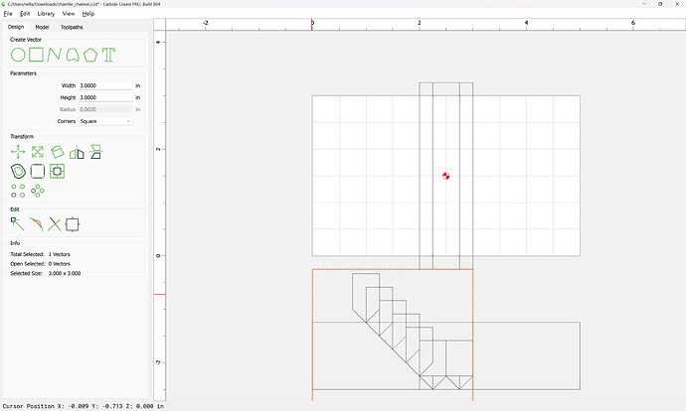This screenshot has width=686, height=411.
Task: Switch to the Model tab
Action: 42,27
